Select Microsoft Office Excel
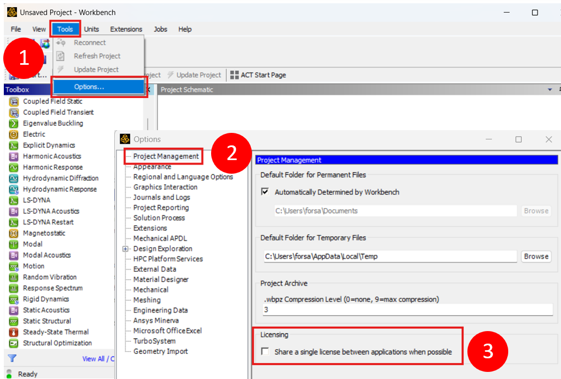Screen dimensions: 561x379 tap(168, 331)
